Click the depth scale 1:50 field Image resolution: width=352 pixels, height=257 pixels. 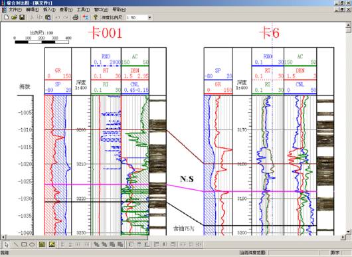coord(137,17)
